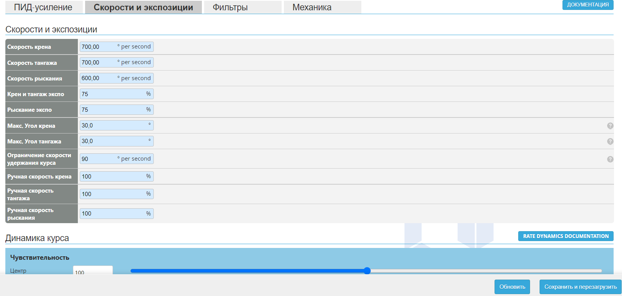The height and width of the screenshot is (296, 622).
Task: Click help icon for Ограничение скорости удержания курса
Action: point(610,159)
